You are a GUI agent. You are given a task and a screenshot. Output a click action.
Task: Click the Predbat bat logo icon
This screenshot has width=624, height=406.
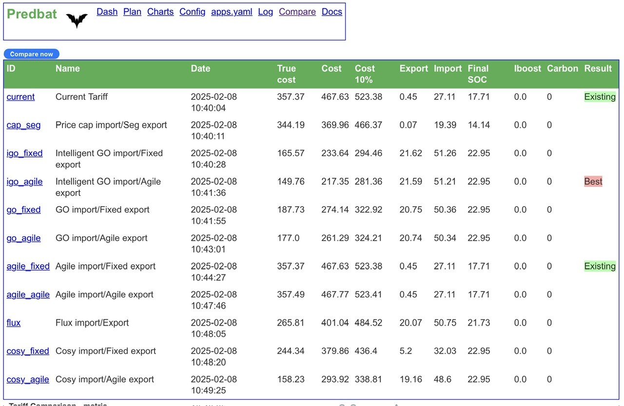(77, 20)
